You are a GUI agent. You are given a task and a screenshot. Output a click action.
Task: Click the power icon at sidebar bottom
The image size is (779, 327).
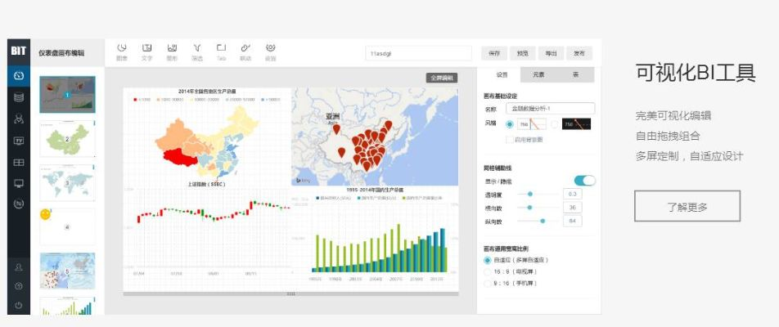19,306
